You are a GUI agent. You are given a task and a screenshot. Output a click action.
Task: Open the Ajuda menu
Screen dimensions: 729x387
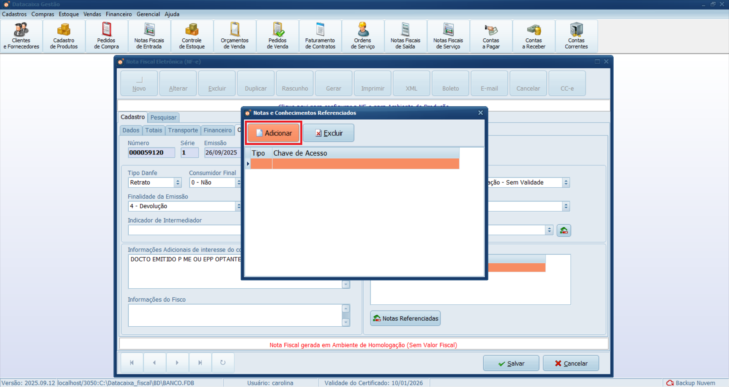[x=172, y=14]
